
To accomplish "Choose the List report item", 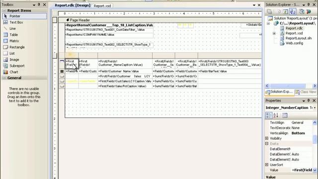I will [24, 53].
